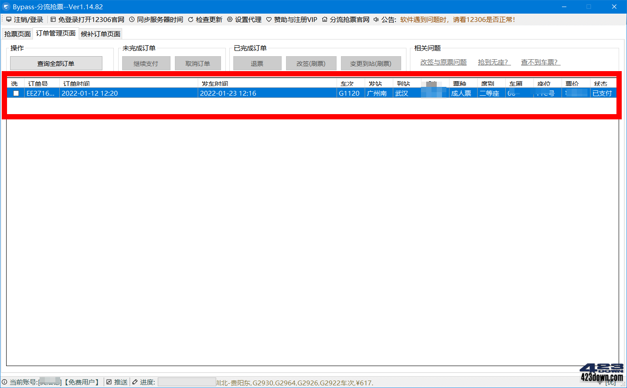Click the 赞助与注册VIP heart icon
Image resolution: width=627 pixels, height=388 pixels.
(269, 19)
